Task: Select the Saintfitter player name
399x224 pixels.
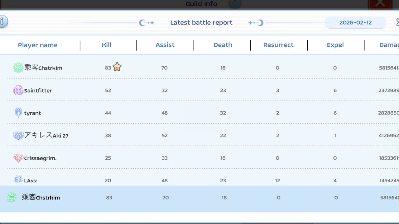Action: pyautogui.click(x=38, y=91)
